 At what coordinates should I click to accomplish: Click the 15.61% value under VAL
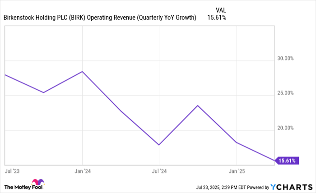click(217, 18)
